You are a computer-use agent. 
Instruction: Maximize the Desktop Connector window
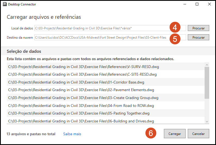pos(197,4)
